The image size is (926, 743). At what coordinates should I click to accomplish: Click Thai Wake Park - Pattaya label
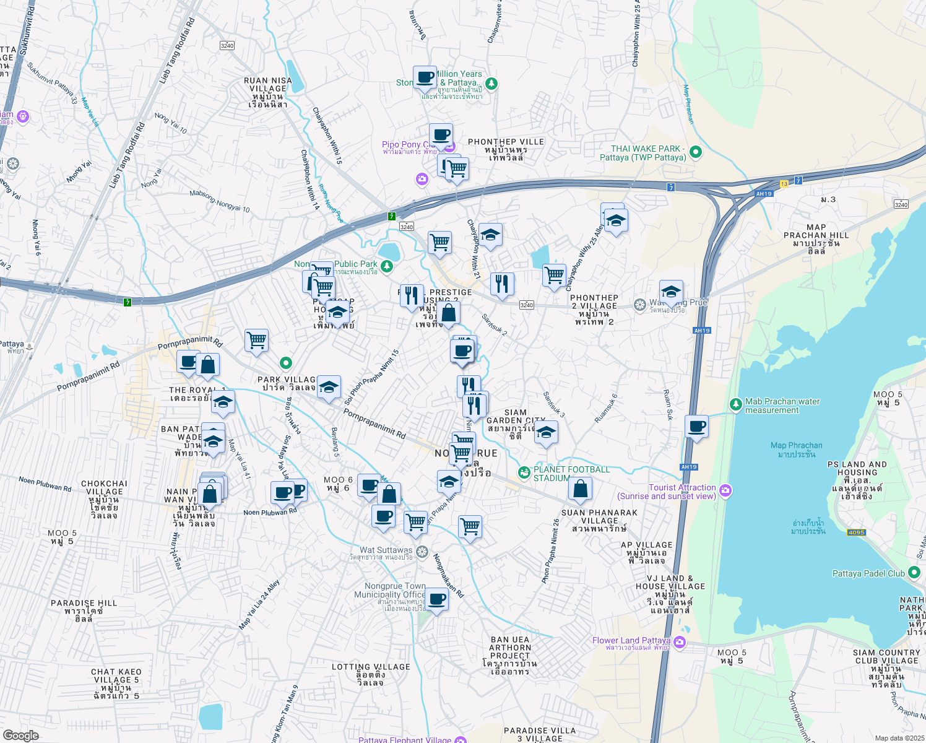click(643, 153)
